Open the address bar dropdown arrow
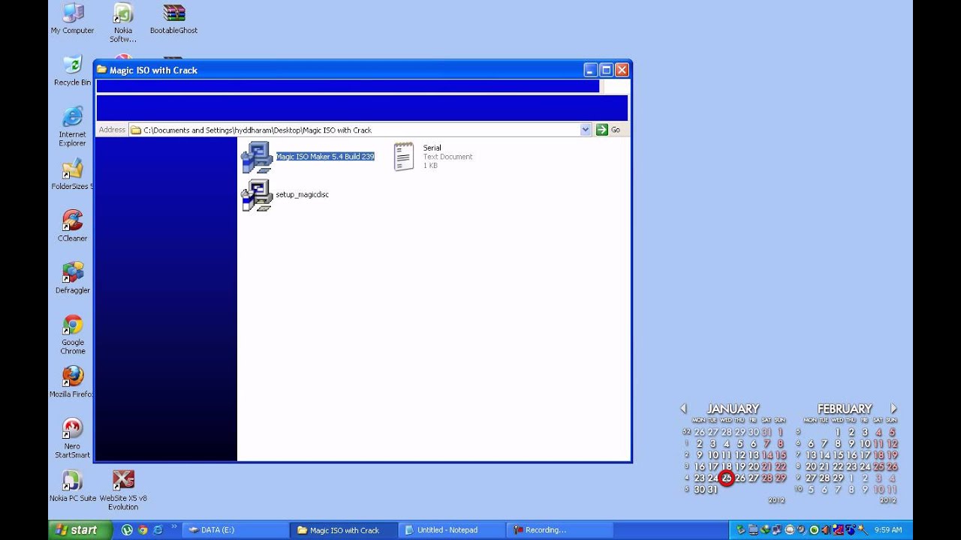This screenshot has height=540, width=961. pos(586,130)
